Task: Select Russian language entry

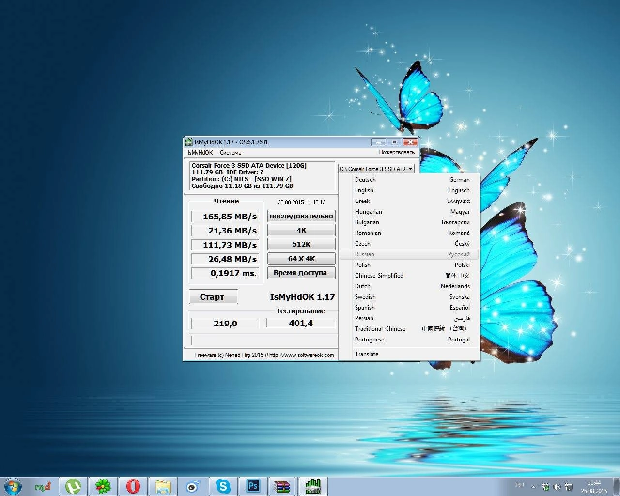Action: click(409, 254)
